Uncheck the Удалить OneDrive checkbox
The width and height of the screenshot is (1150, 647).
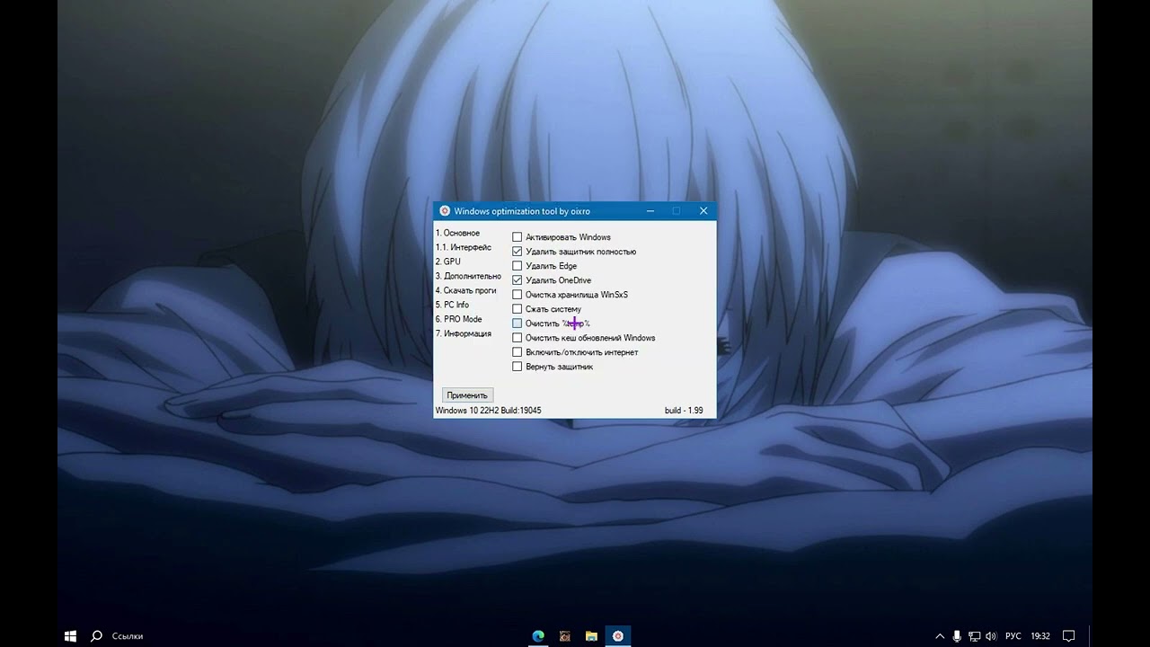[x=517, y=280]
